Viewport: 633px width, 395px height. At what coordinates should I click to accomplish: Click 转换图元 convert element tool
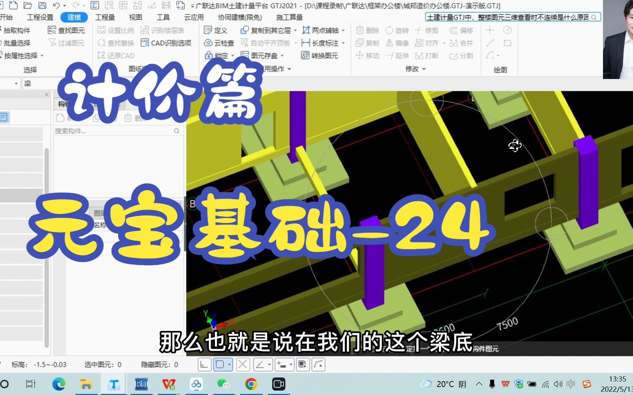[x=319, y=55]
